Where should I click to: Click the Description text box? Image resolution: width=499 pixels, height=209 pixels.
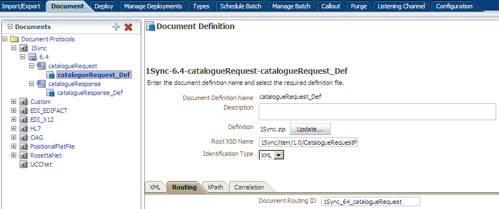coord(377,112)
